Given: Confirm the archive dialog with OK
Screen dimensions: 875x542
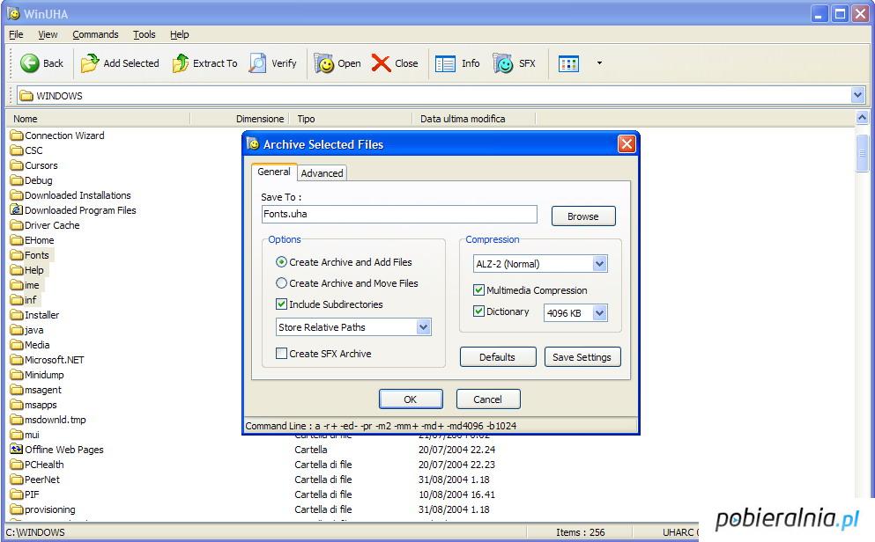Looking at the screenshot, I should coord(410,399).
